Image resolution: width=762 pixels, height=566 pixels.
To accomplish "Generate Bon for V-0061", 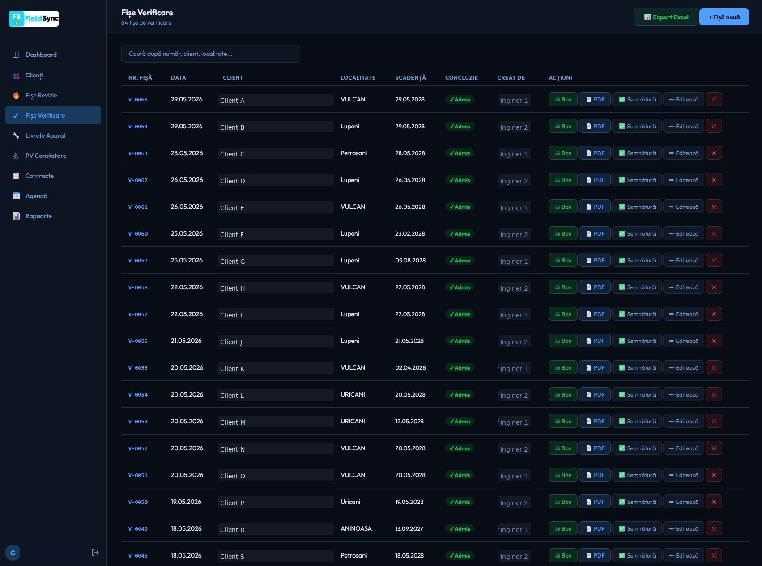I will click(x=563, y=207).
